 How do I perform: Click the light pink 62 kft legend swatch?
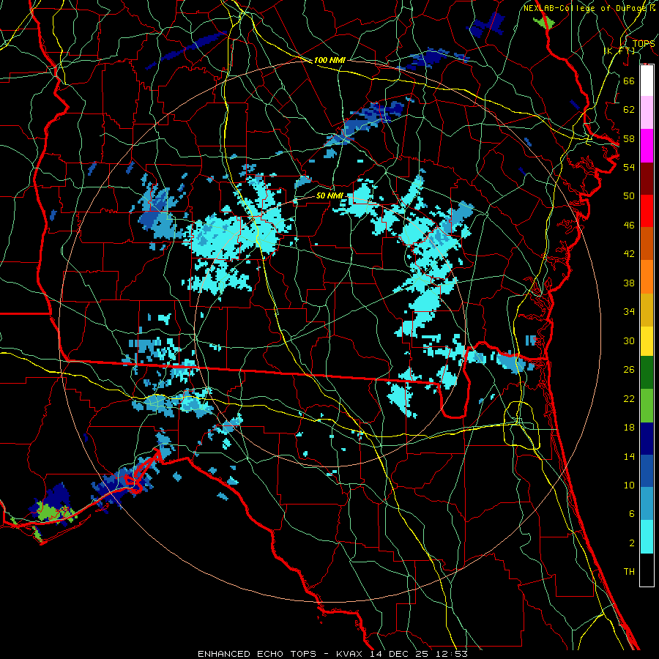(x=647, y=113)
